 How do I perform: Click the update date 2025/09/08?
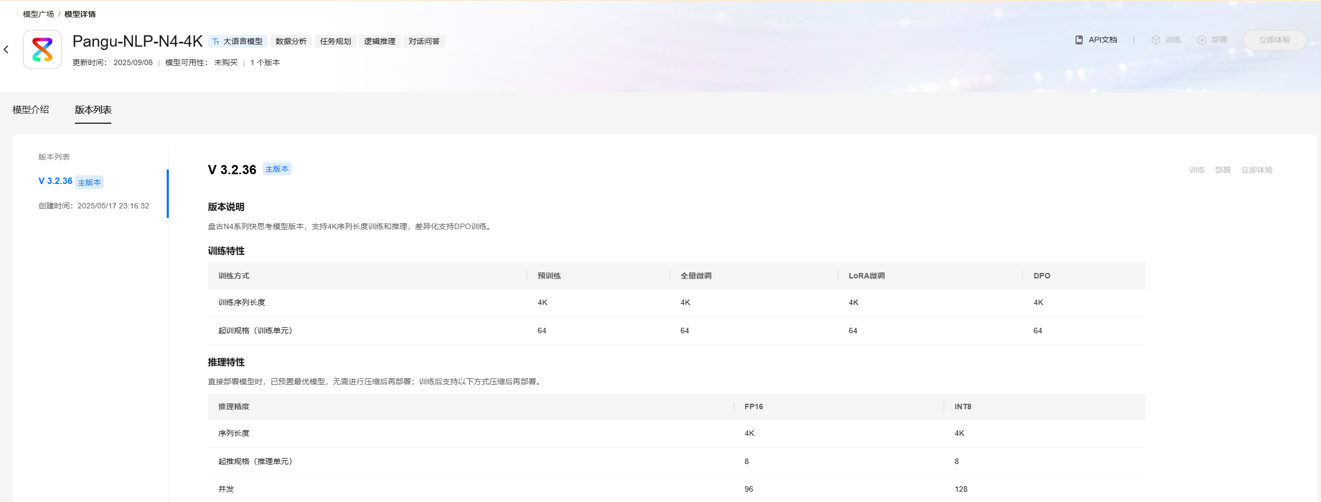(133, 62)
